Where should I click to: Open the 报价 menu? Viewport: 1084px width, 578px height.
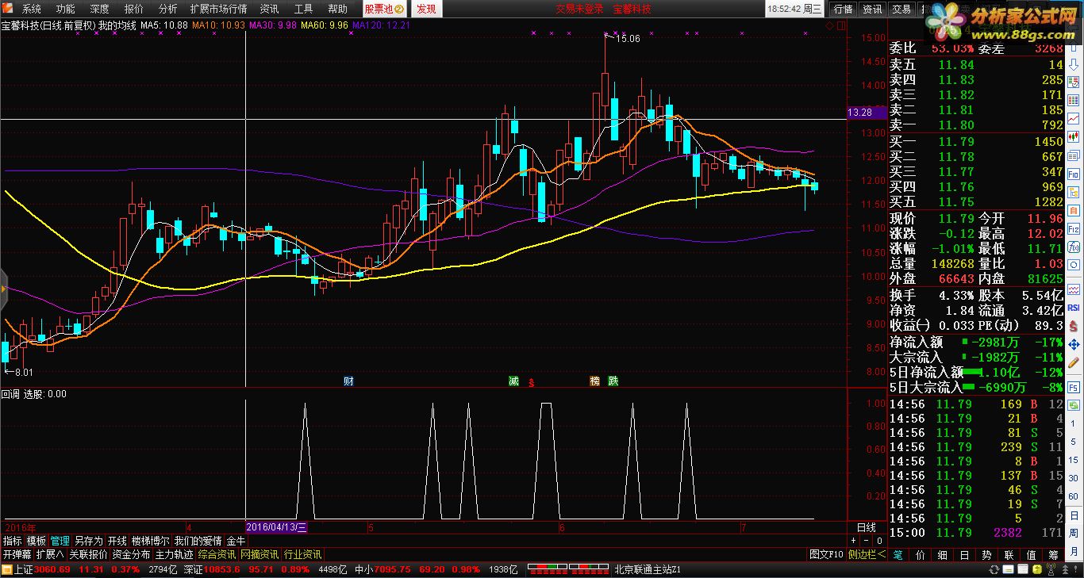pyautogui.click(x=134, y=9)
